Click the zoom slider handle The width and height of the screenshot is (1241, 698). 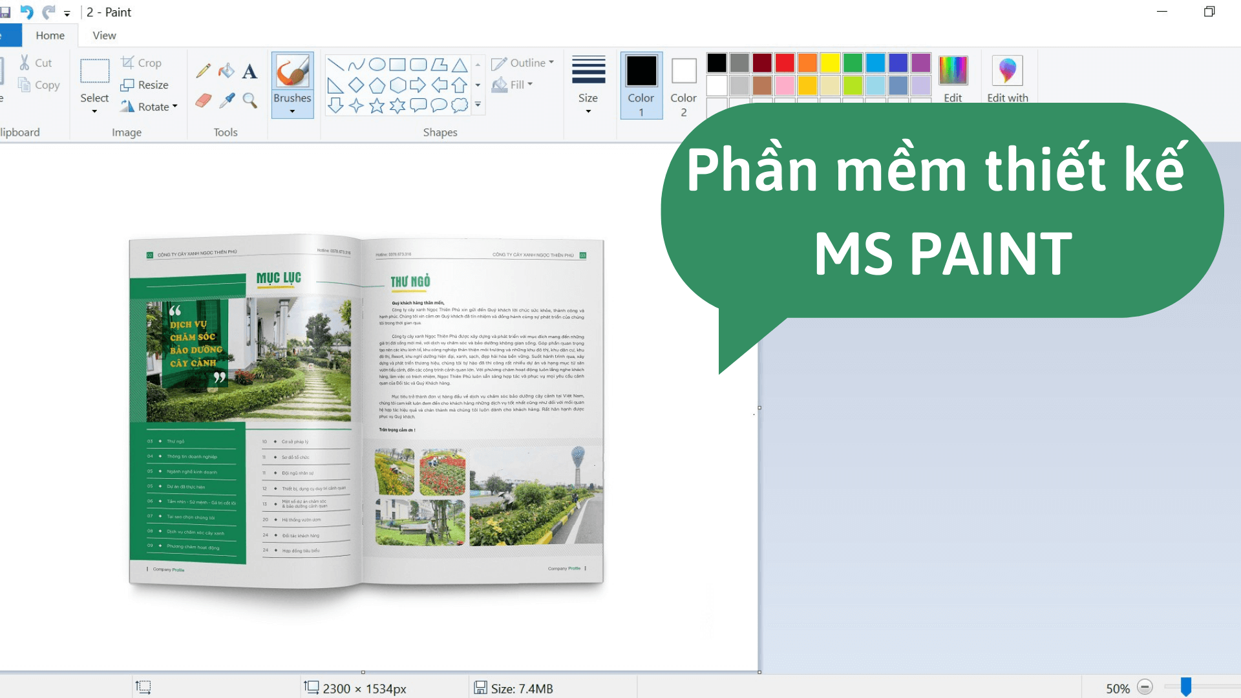tap(1185, 687)
